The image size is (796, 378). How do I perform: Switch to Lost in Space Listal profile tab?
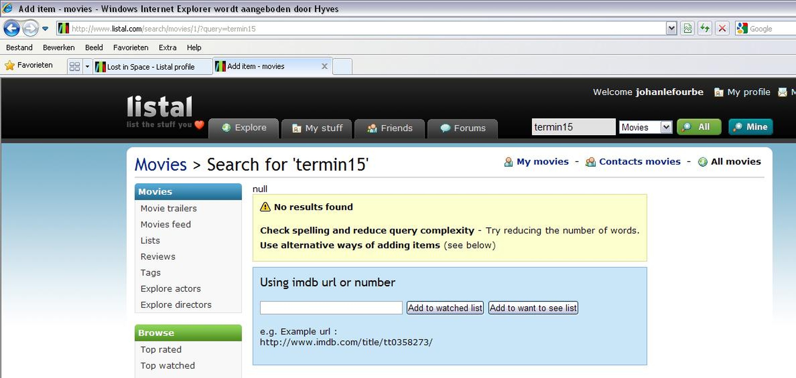[x=152, y=67]
